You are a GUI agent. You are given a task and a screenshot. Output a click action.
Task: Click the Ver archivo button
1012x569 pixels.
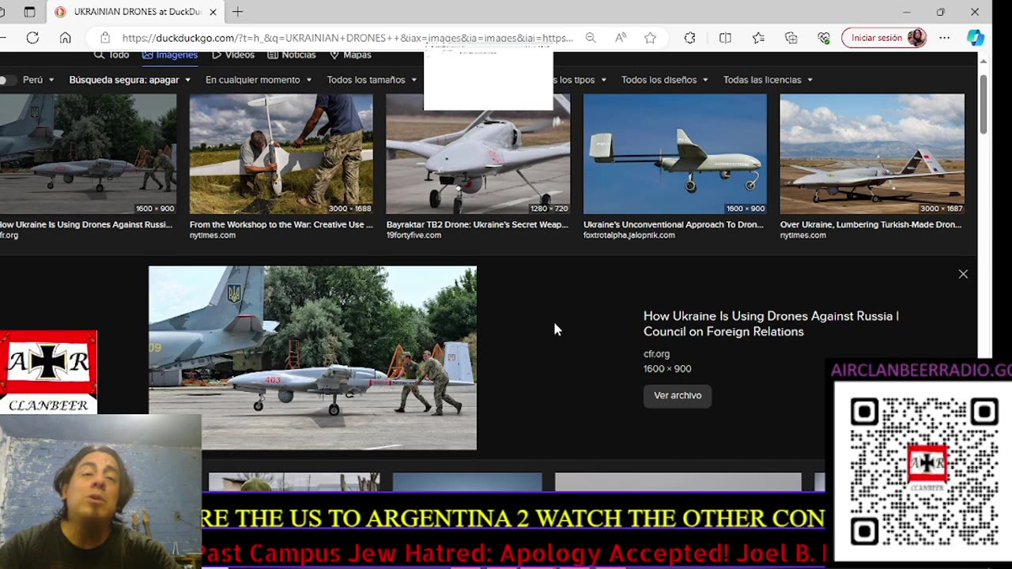[678, 395]
